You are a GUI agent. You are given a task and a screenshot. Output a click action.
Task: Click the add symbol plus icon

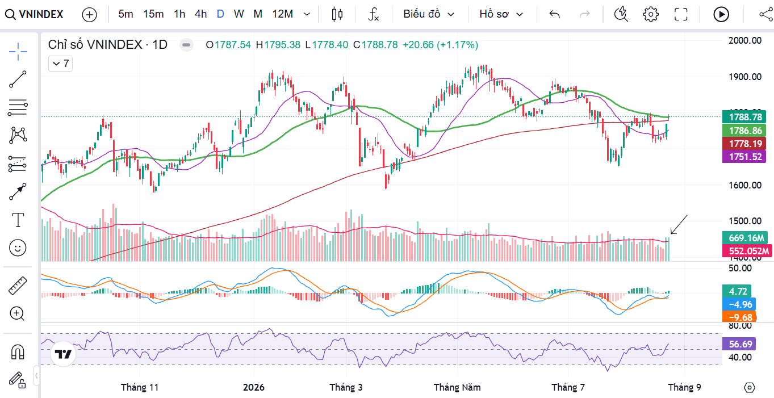pos(90,14)
